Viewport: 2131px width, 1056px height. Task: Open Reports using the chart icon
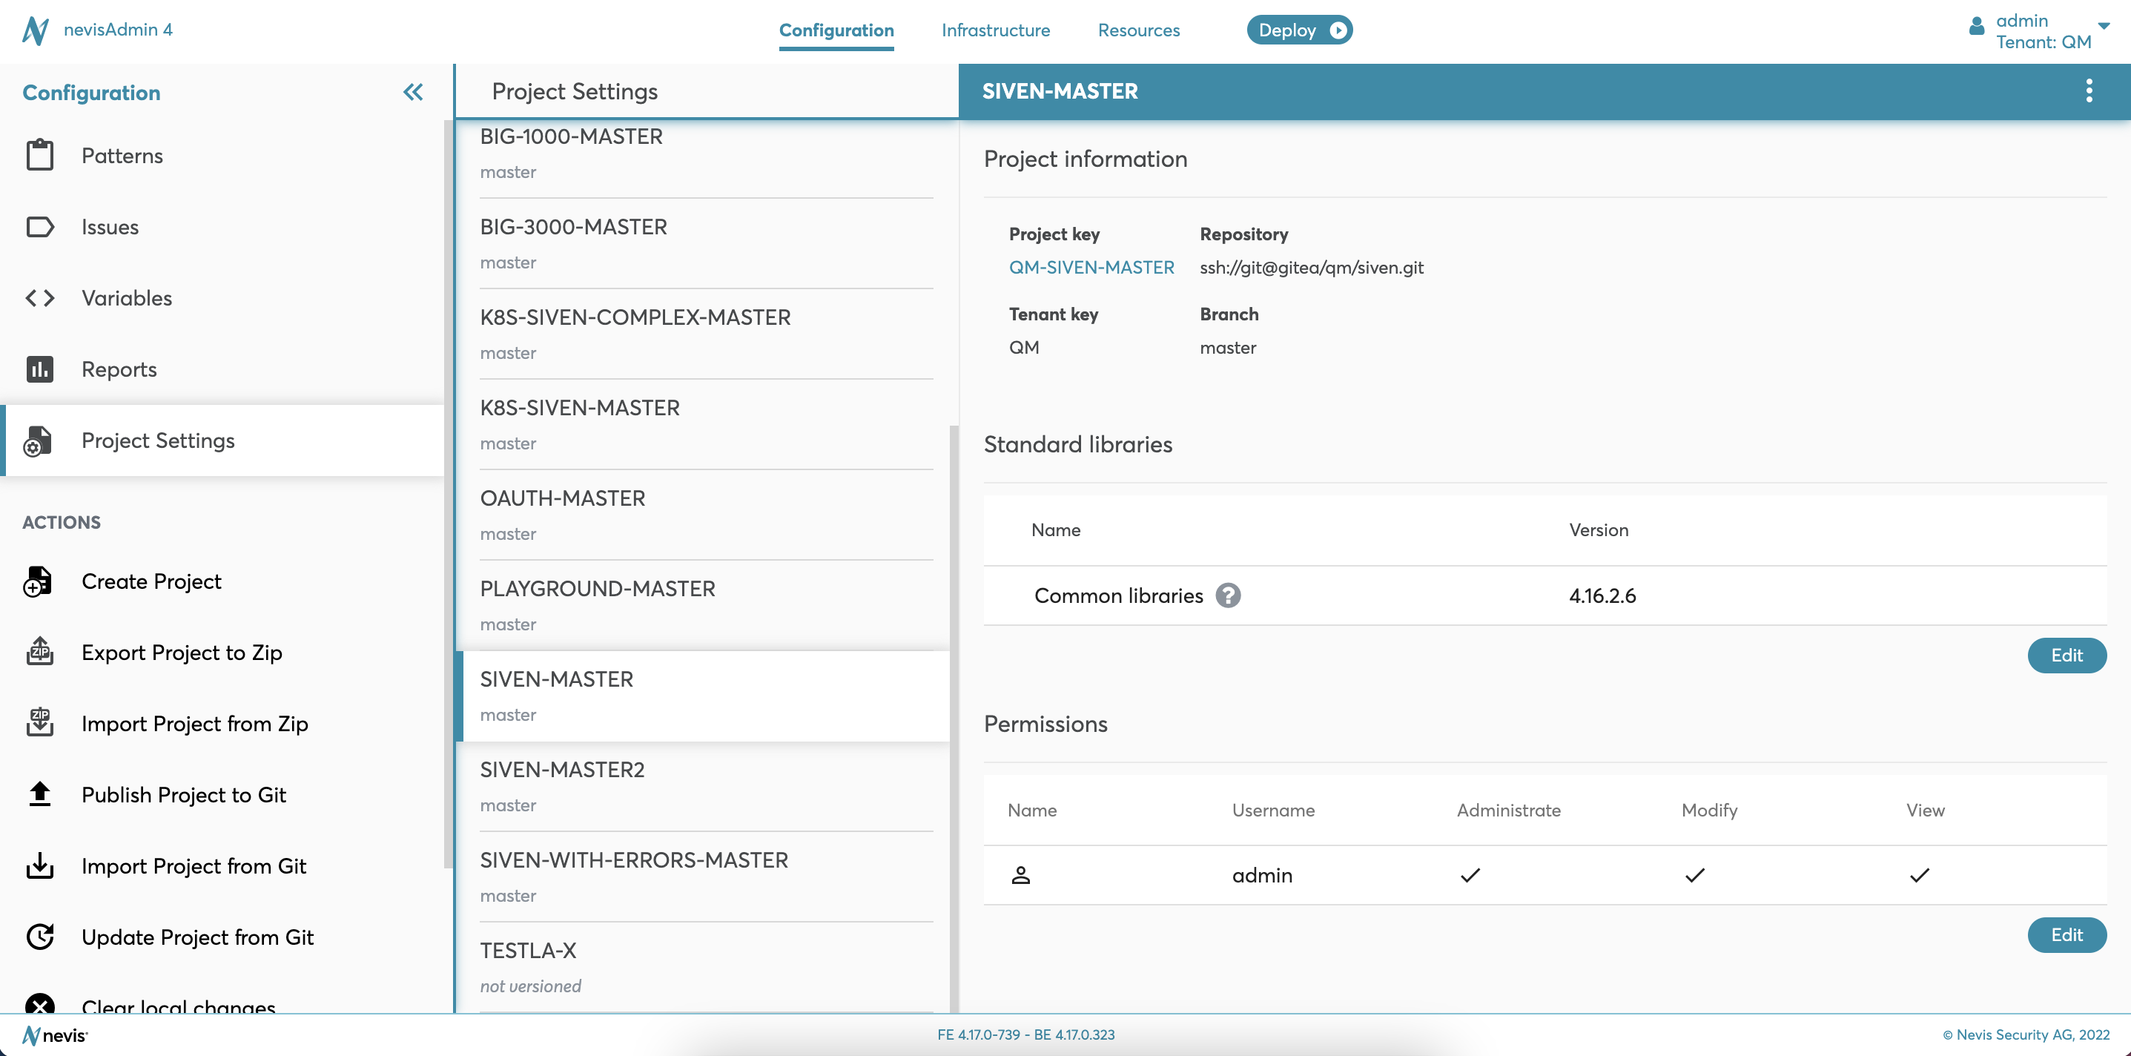click(40, 369)
